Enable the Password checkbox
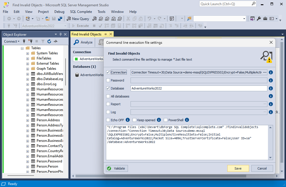Viewport: 286px width, 187px height. tap(108, 80)
